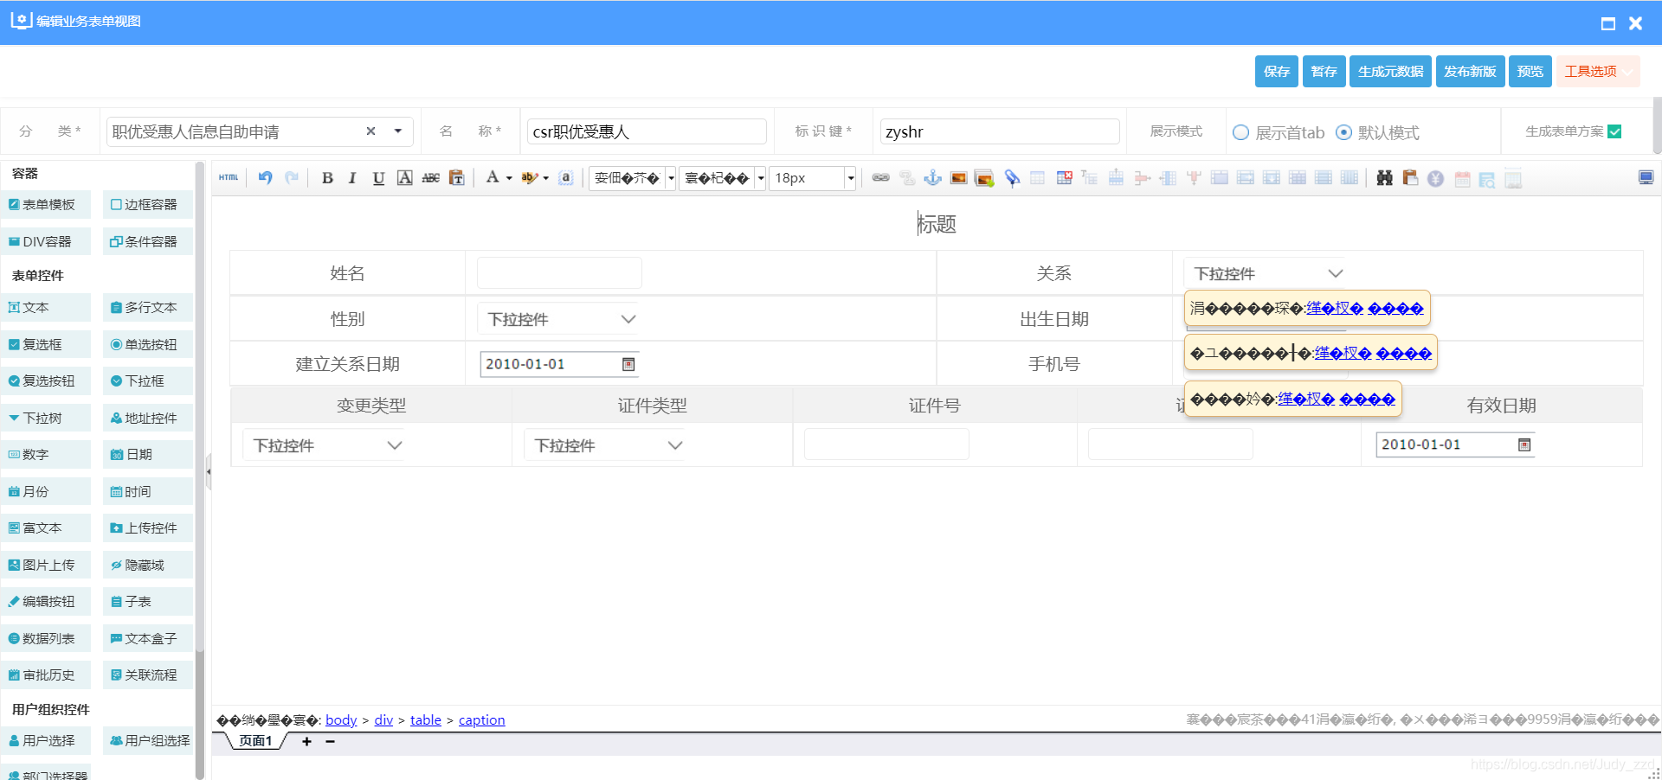Open highlight color dropdown arrow
This screenshot has width=1662, height=780.
[545, 178]
